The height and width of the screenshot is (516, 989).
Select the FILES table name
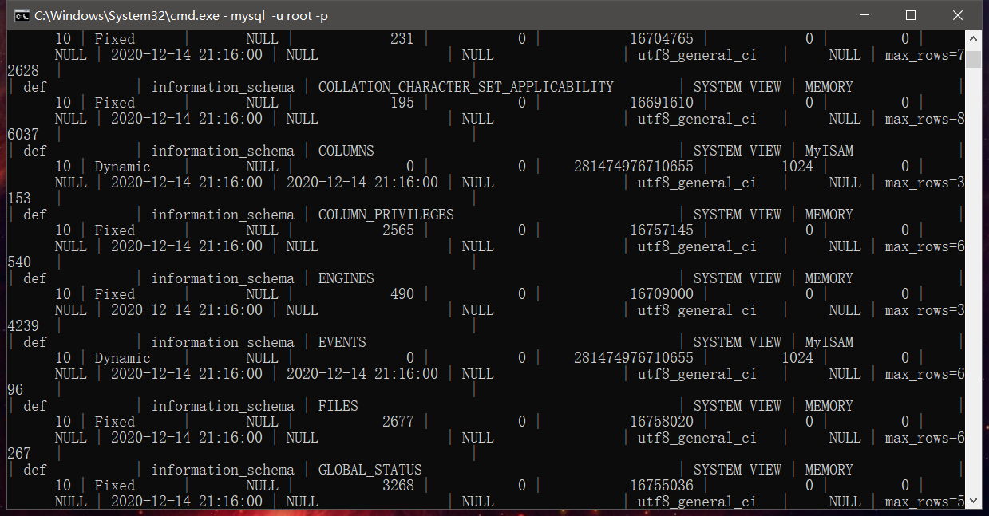(338, 406)
